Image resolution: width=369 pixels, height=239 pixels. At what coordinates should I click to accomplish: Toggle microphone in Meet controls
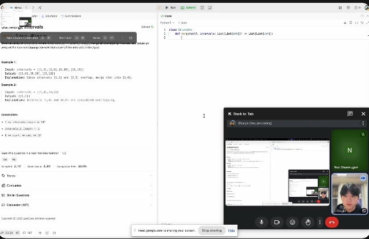click(261, 222)
